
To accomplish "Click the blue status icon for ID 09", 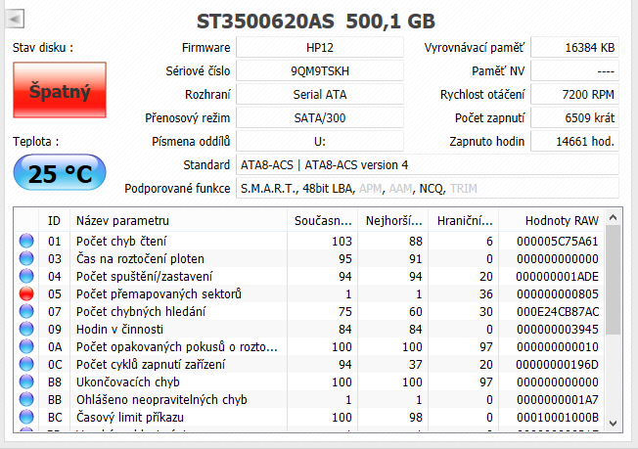I will pos(26,329).
